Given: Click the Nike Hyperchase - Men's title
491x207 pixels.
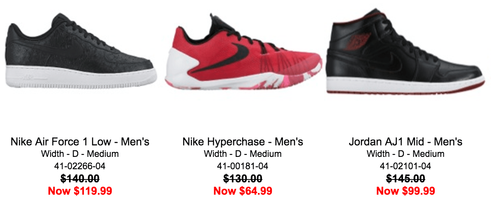Looking at the screenshot, I should point(243,142).
